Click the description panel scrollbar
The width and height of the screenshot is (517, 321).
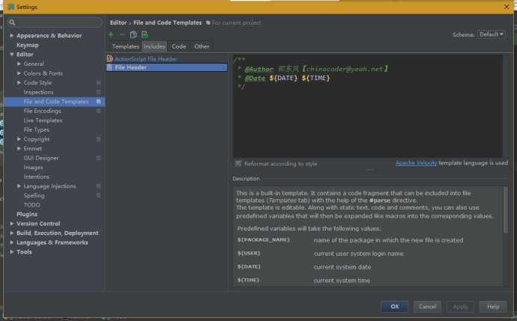point(506,210)
